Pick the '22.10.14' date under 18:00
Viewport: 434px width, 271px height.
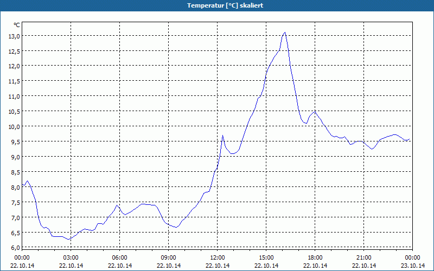315,266
